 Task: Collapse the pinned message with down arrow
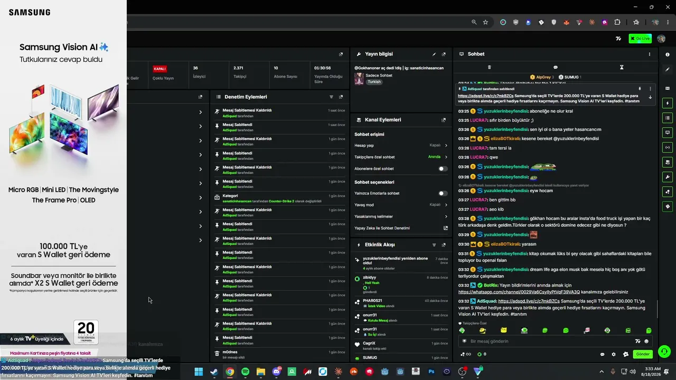point(650,97)
